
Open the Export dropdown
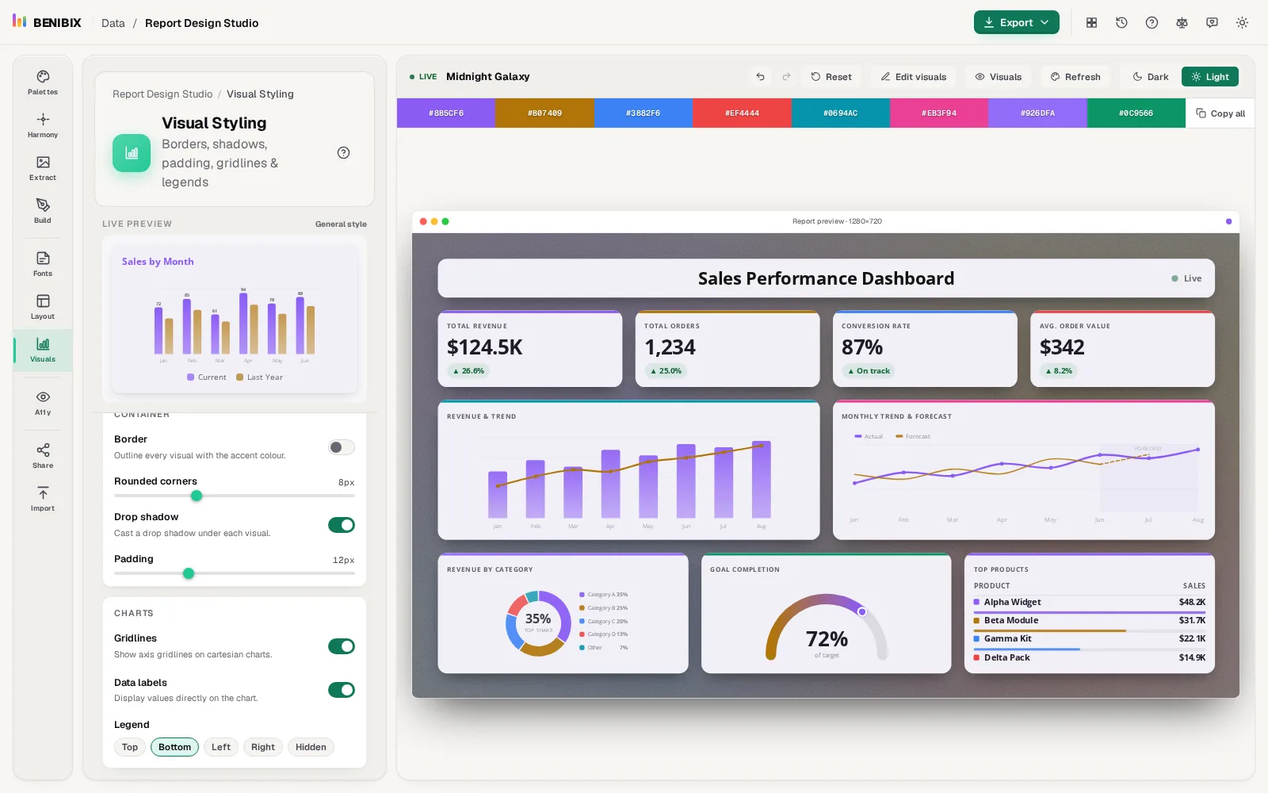click(1017, 22)
